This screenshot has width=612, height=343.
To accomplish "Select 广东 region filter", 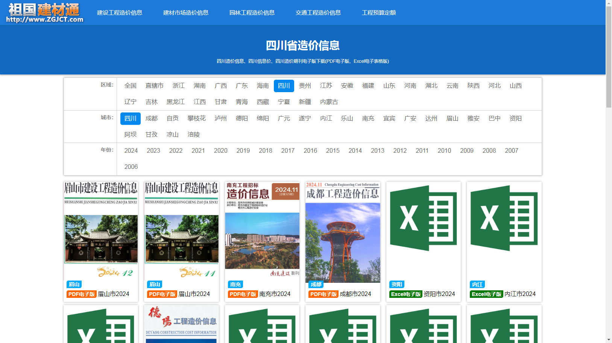I will [242, 86].
